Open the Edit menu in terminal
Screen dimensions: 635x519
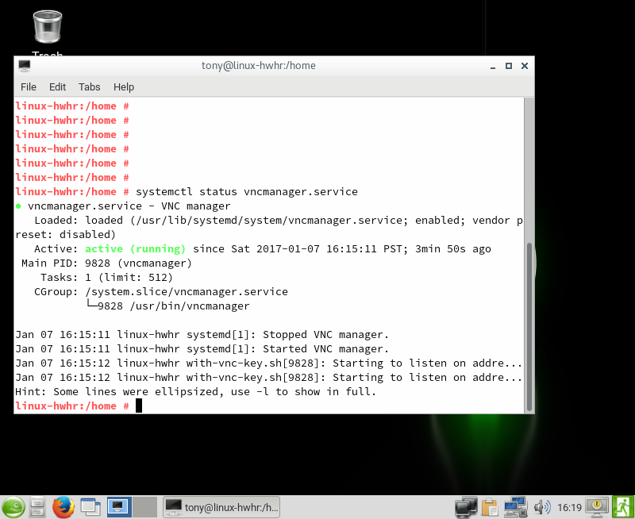(57, 87)
